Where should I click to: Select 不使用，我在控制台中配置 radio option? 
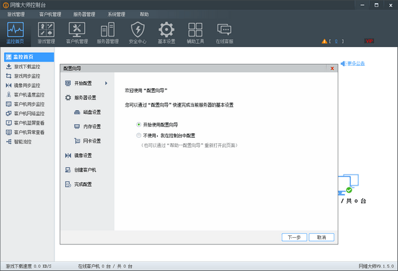[x=138, y=135]
